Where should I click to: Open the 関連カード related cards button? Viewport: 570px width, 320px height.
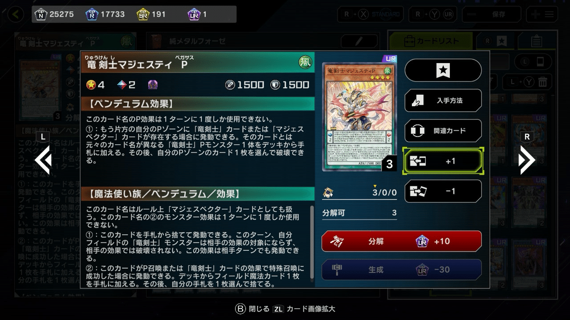click(x=443, y=130)
